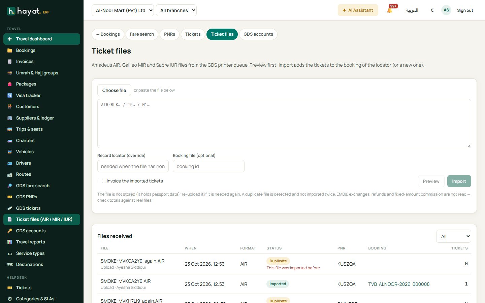
Task: Open the AI Assistant
Action: click(358, 10)
